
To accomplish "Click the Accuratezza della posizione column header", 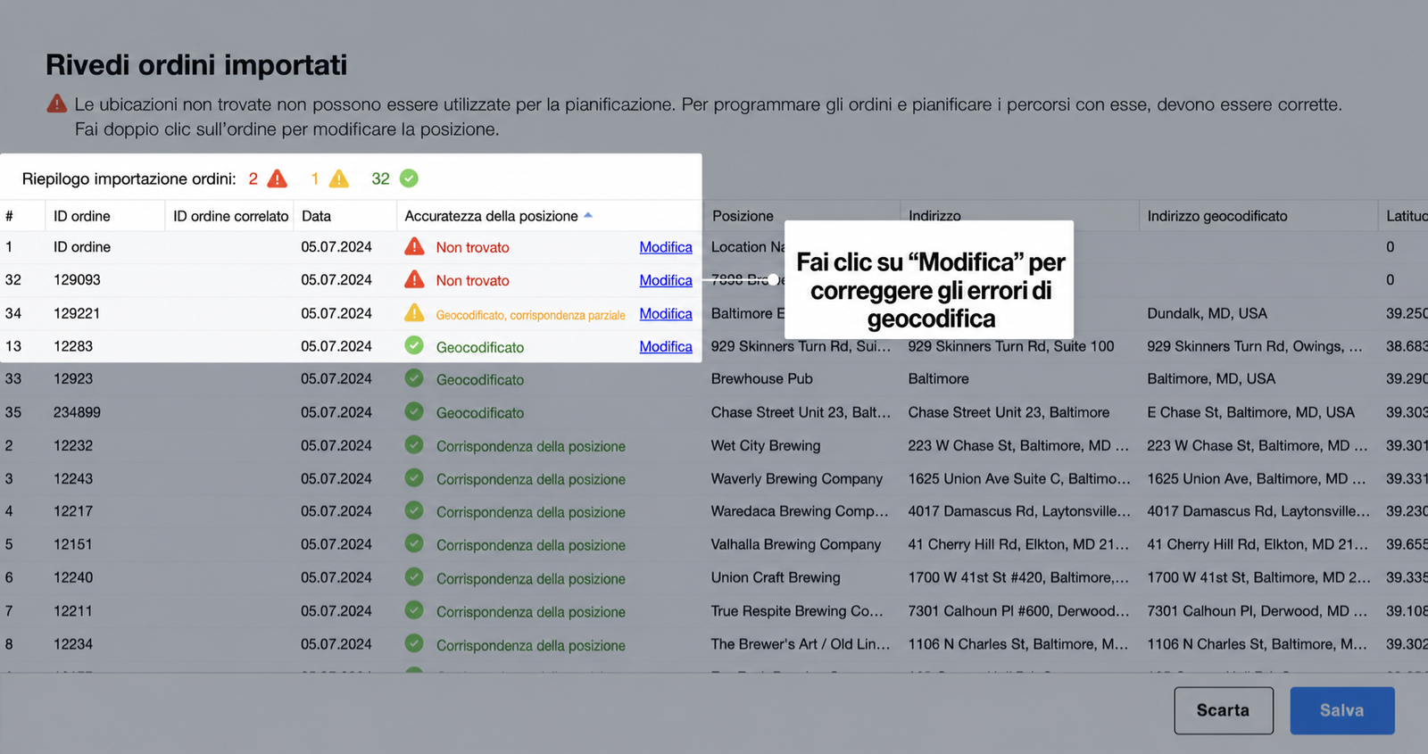I will pos(492,216).
